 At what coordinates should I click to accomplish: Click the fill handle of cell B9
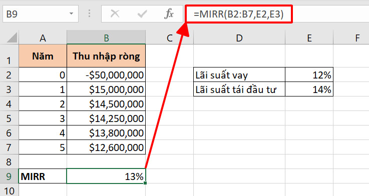[x=145, y=183]
